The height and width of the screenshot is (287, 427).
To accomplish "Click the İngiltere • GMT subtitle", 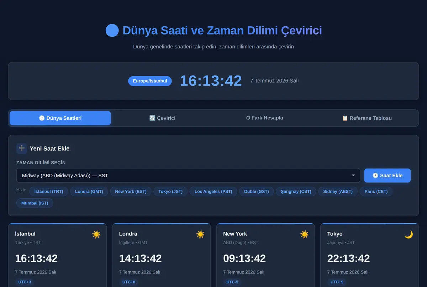I will pyautogui.click(x=133, y=242).
